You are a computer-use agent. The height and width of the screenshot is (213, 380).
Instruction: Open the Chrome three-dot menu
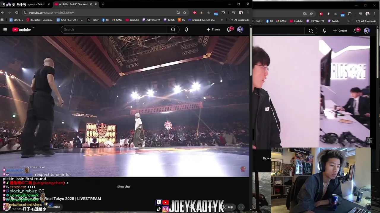248,13
